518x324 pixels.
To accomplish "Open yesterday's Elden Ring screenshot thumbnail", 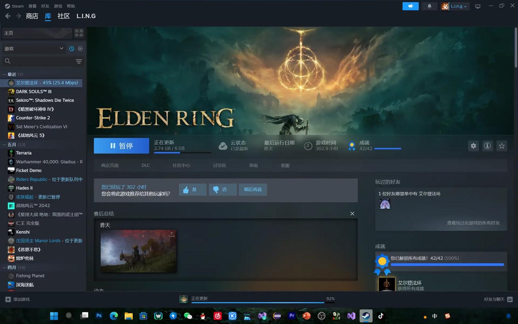I will [138, 251].
